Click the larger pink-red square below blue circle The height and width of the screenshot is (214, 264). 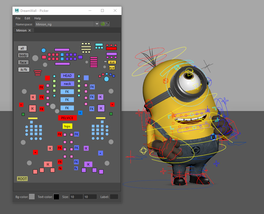point(44,57)
